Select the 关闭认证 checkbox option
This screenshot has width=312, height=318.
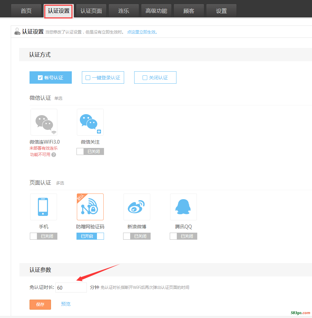145,78
